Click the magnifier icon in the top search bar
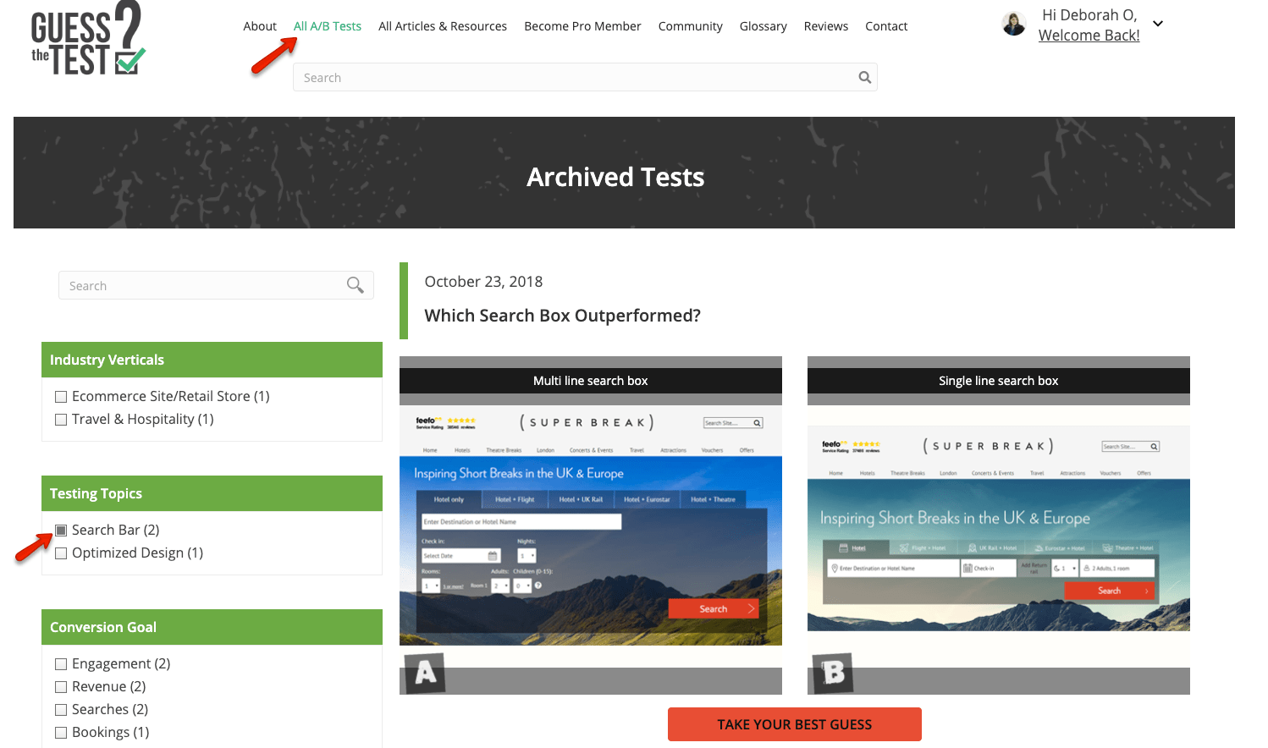Image resolution: width=1268 pixels, height=748 pixels. pos(864,77)
